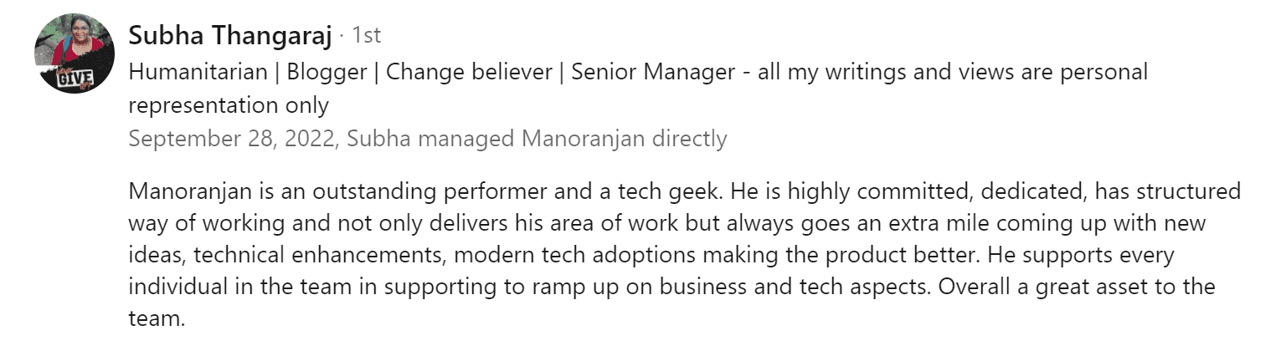Click the Senior Manager title text
Image resolution: width=1281 pixels, height=351 pixels.
pyautogui.click(x=652, y=72)
